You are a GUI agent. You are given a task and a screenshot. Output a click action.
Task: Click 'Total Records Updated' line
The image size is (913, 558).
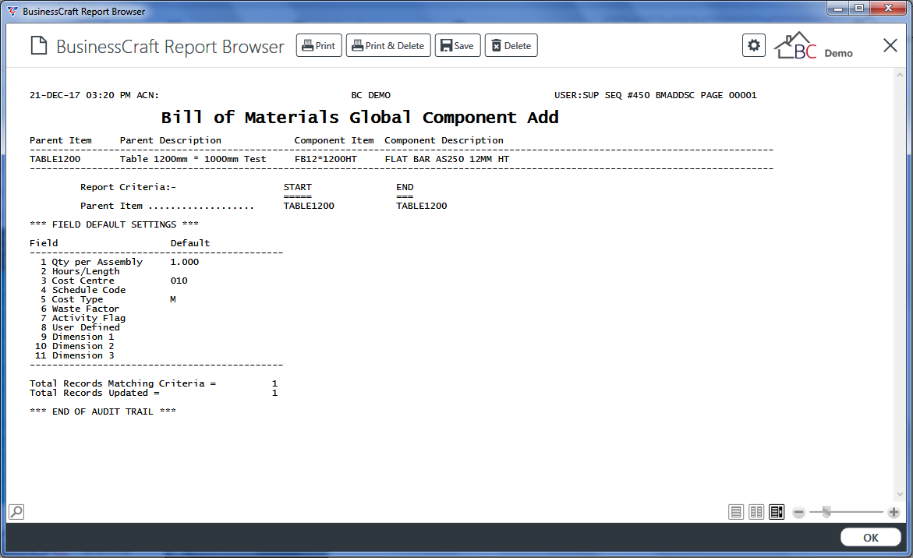154,393
